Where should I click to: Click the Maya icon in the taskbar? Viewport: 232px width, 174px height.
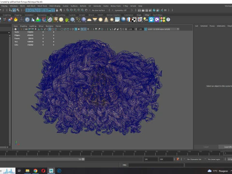(51, 171)
